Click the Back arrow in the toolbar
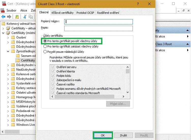The height and width of the screenshot is (140, 191). [3, 17]
